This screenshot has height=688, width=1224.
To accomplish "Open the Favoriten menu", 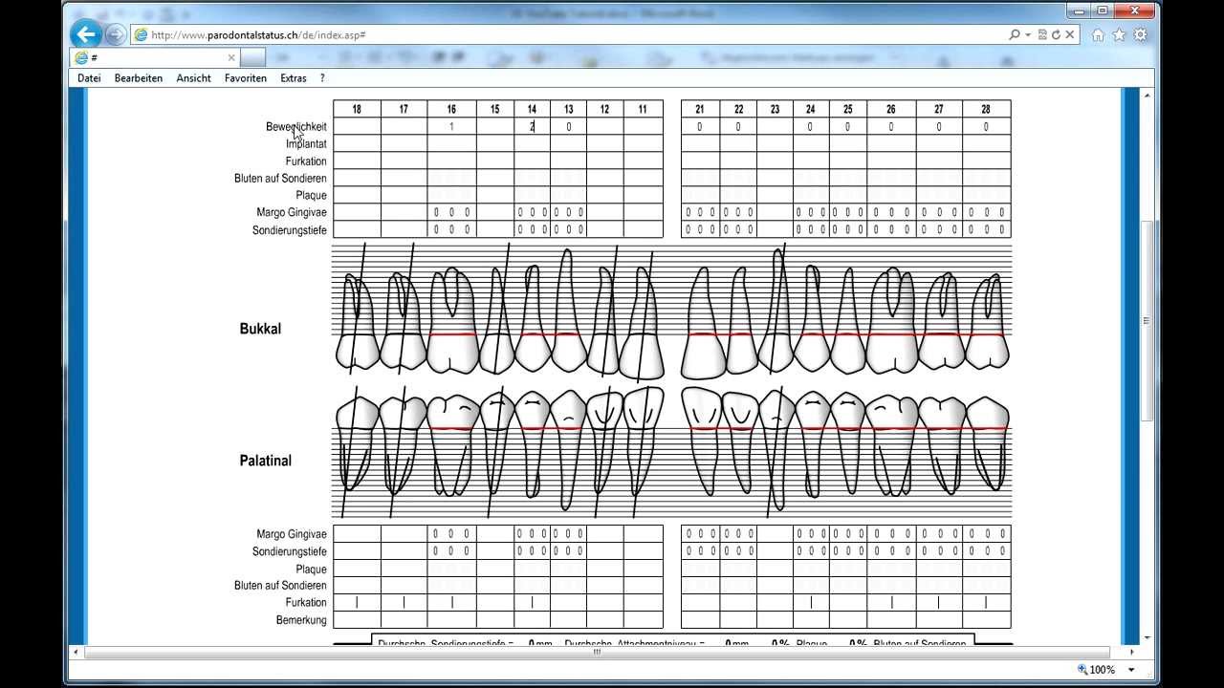I will (246, 78).
